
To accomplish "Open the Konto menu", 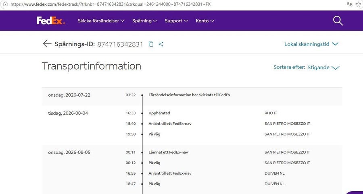I will 205,21.
